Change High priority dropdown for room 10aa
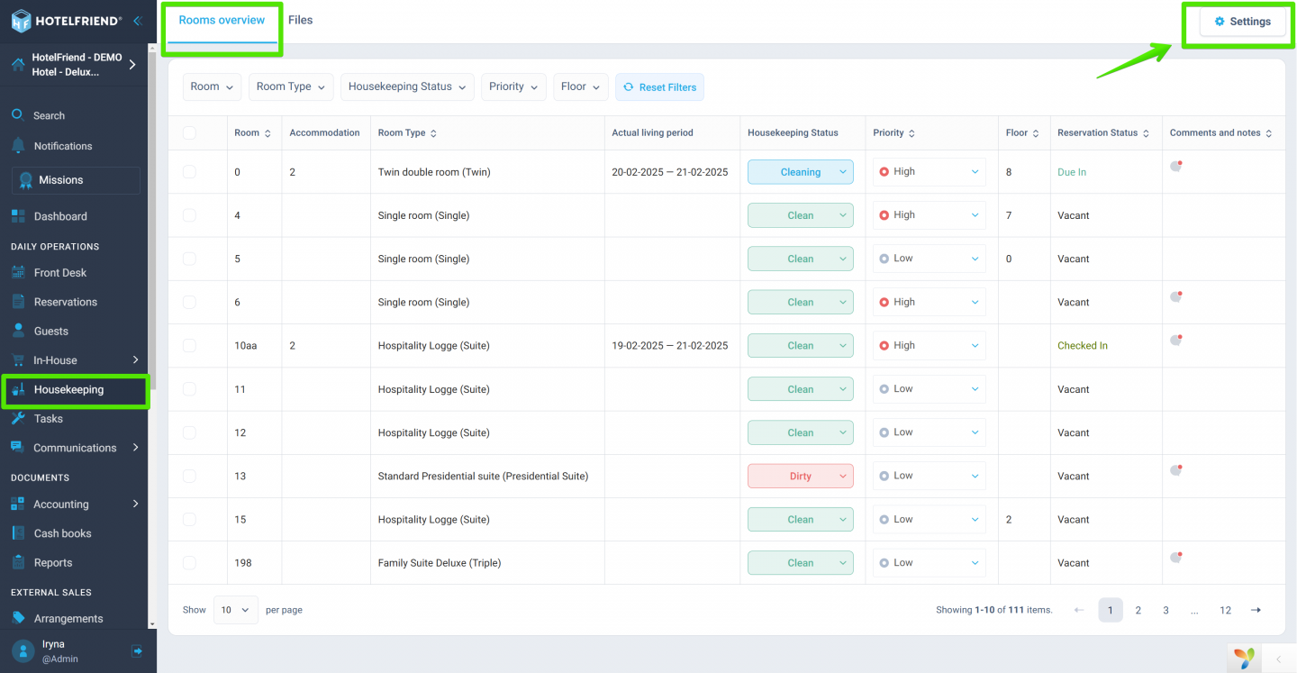1297x673 pixels. coord(930,345)
